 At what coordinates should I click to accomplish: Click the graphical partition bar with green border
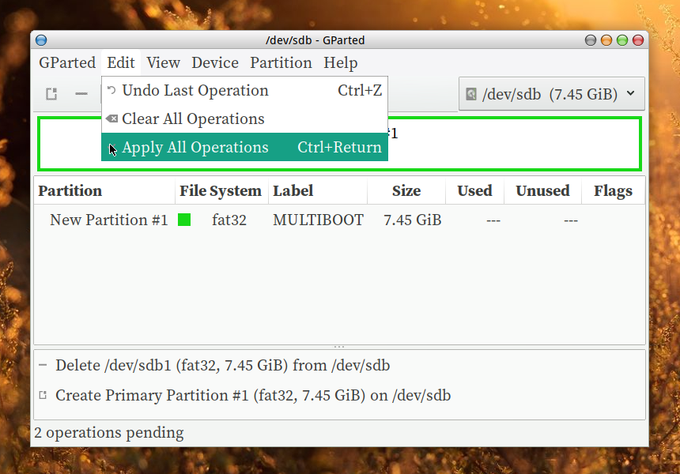click(514, 144)
